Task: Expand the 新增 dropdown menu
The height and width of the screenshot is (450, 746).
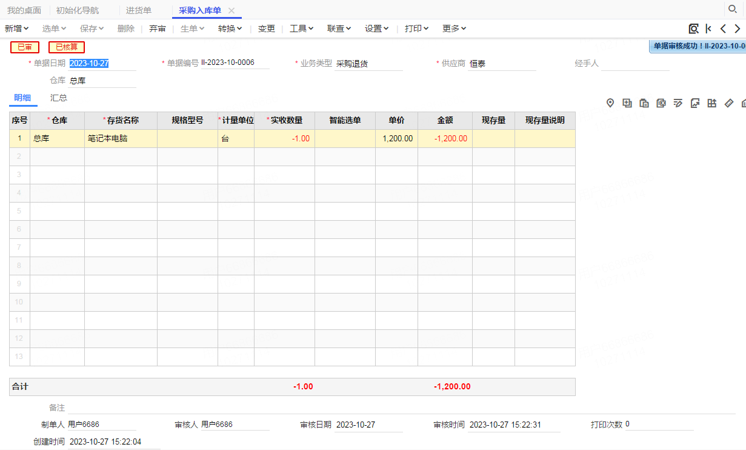Action: coord(17,29)
